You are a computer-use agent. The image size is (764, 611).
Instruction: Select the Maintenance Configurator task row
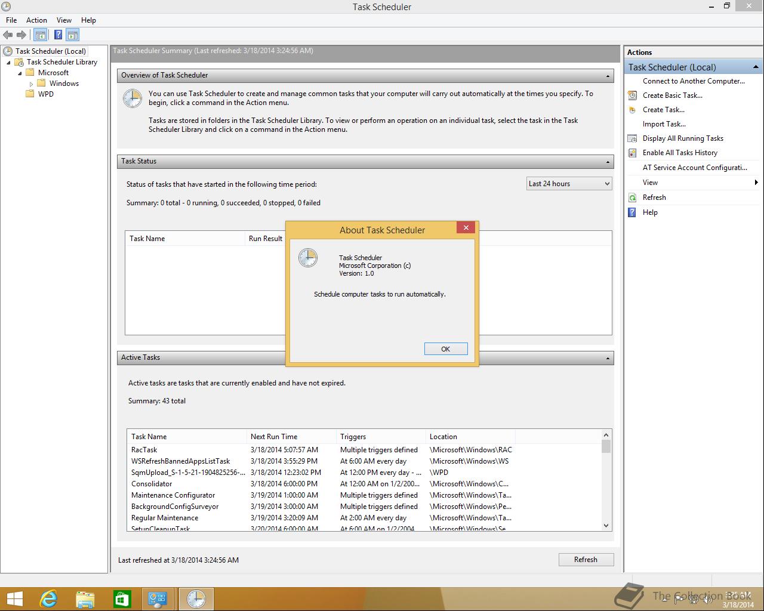tap(364, 495)
